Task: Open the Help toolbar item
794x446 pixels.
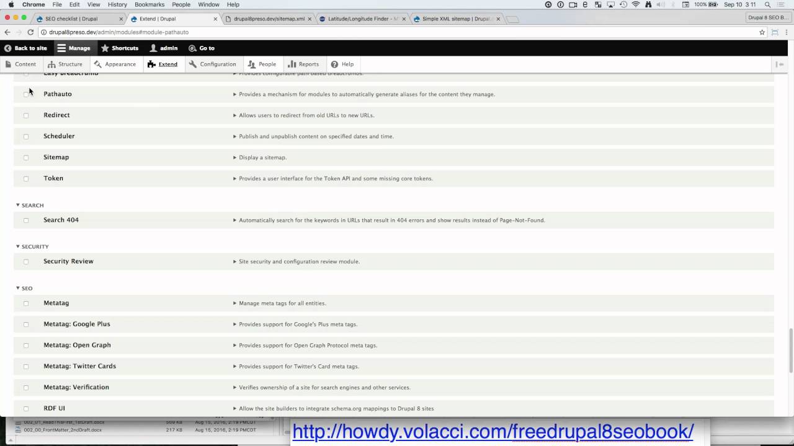Action: (x=342, y=64)
